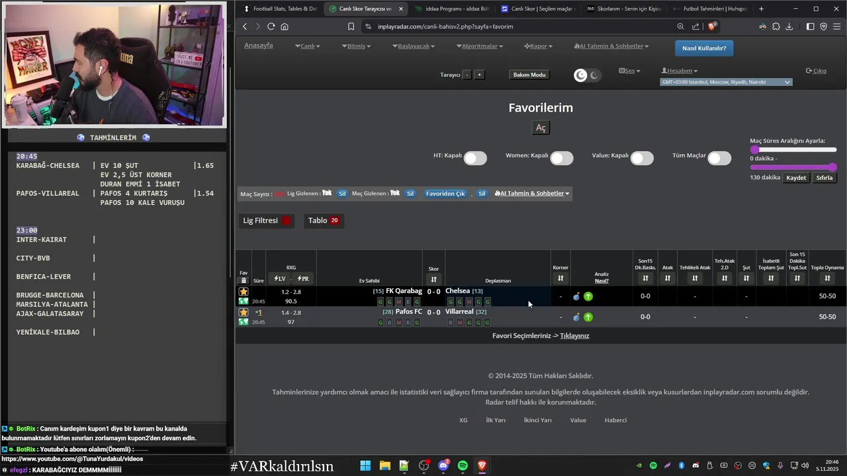Open the browser hamburger menu
The image size is (847, 476).
pos(837,26)
